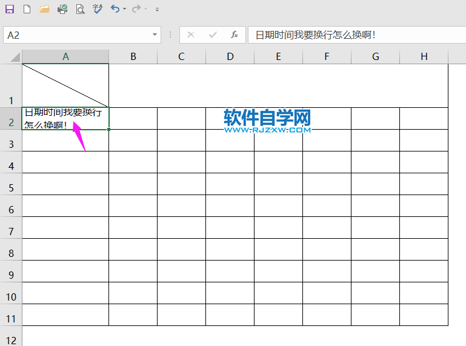
Task: Click the quick print icon
Action: tap(62, 9)
